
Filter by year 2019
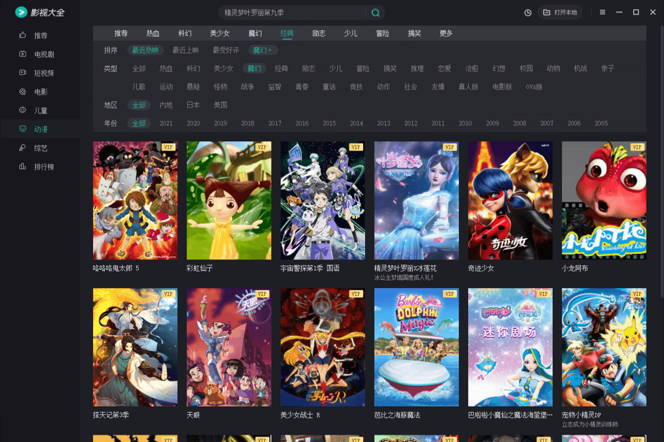(220, 123)
